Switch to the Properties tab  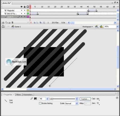[x=8, y=95]
